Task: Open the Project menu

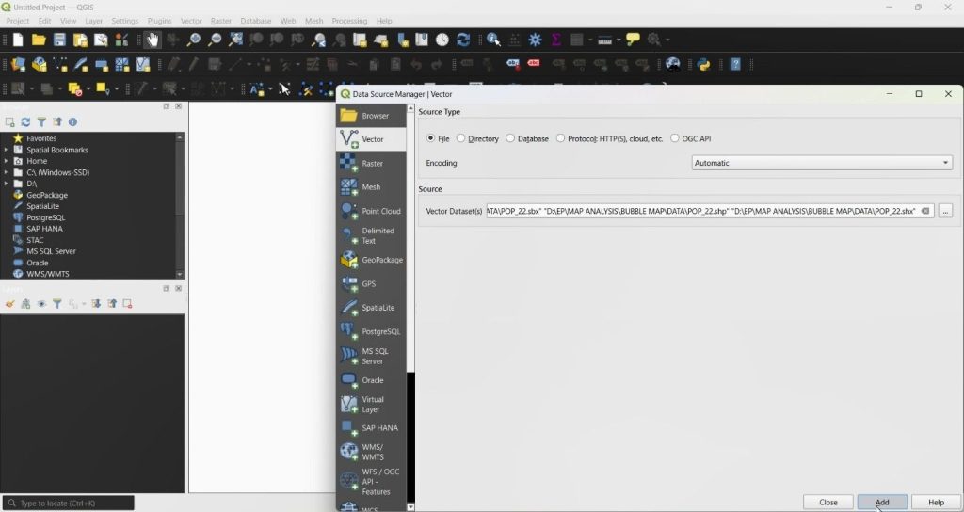Action: [17, 21]
